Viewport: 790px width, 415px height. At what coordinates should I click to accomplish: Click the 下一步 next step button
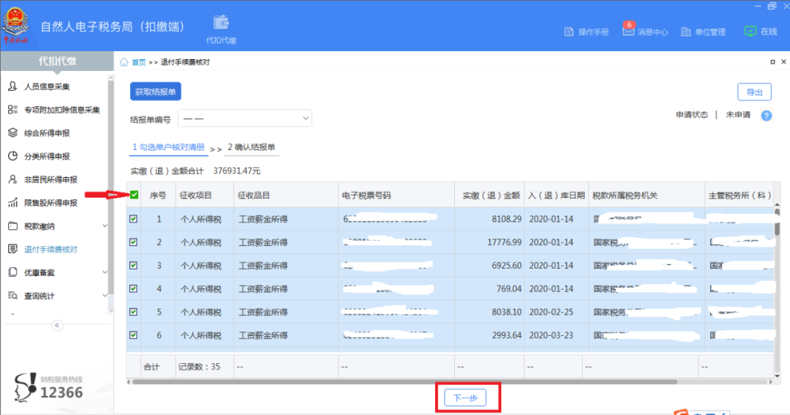(x=465, y=398)
